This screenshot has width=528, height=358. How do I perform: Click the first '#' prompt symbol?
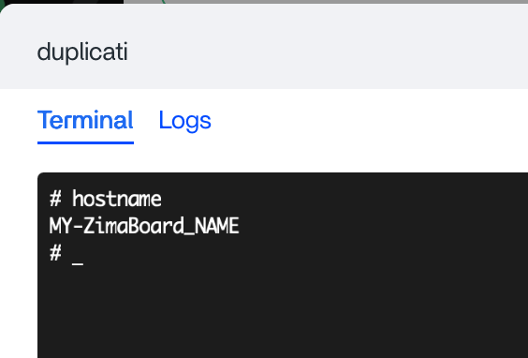coord(55,199)
